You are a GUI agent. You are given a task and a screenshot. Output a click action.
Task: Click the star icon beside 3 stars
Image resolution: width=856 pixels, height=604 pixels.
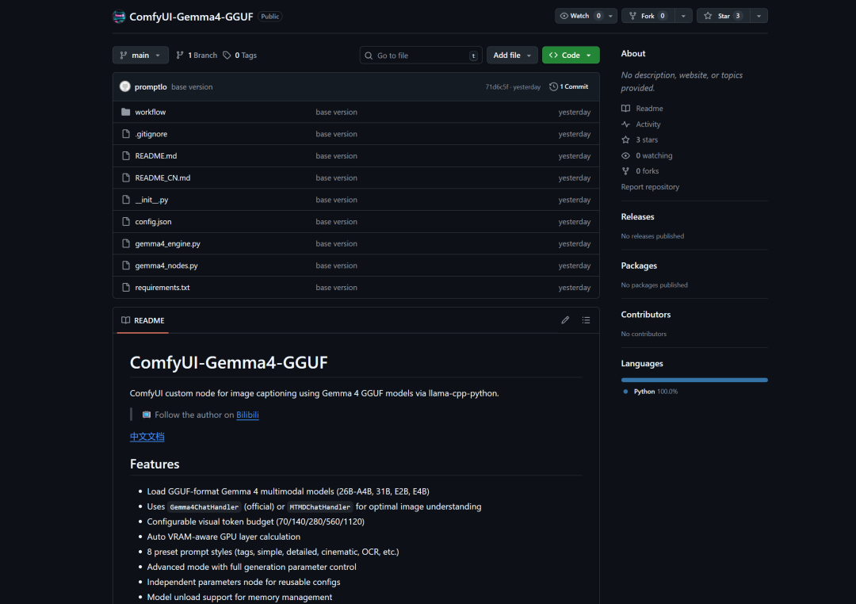click(625, 140)
